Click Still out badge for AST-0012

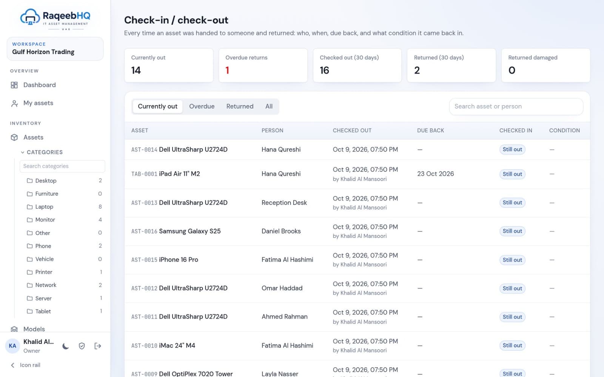[x=512, y=289]
